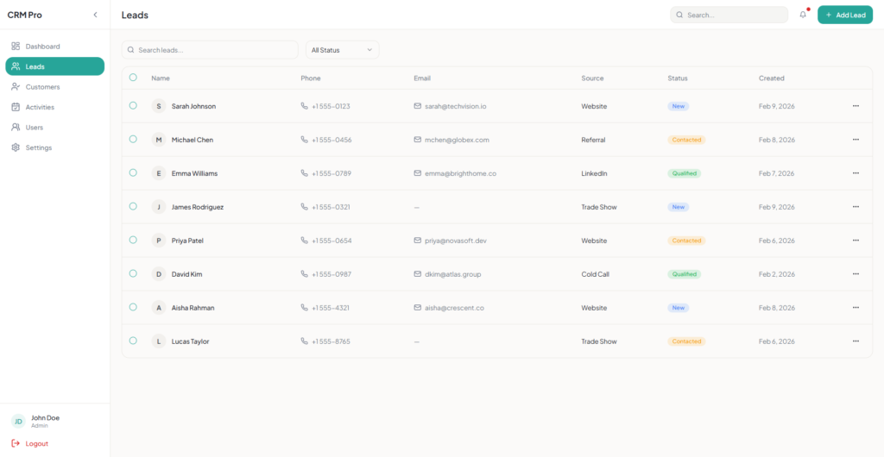Click the Logout link
Screen dimensions: 884x457
[36, 443]
